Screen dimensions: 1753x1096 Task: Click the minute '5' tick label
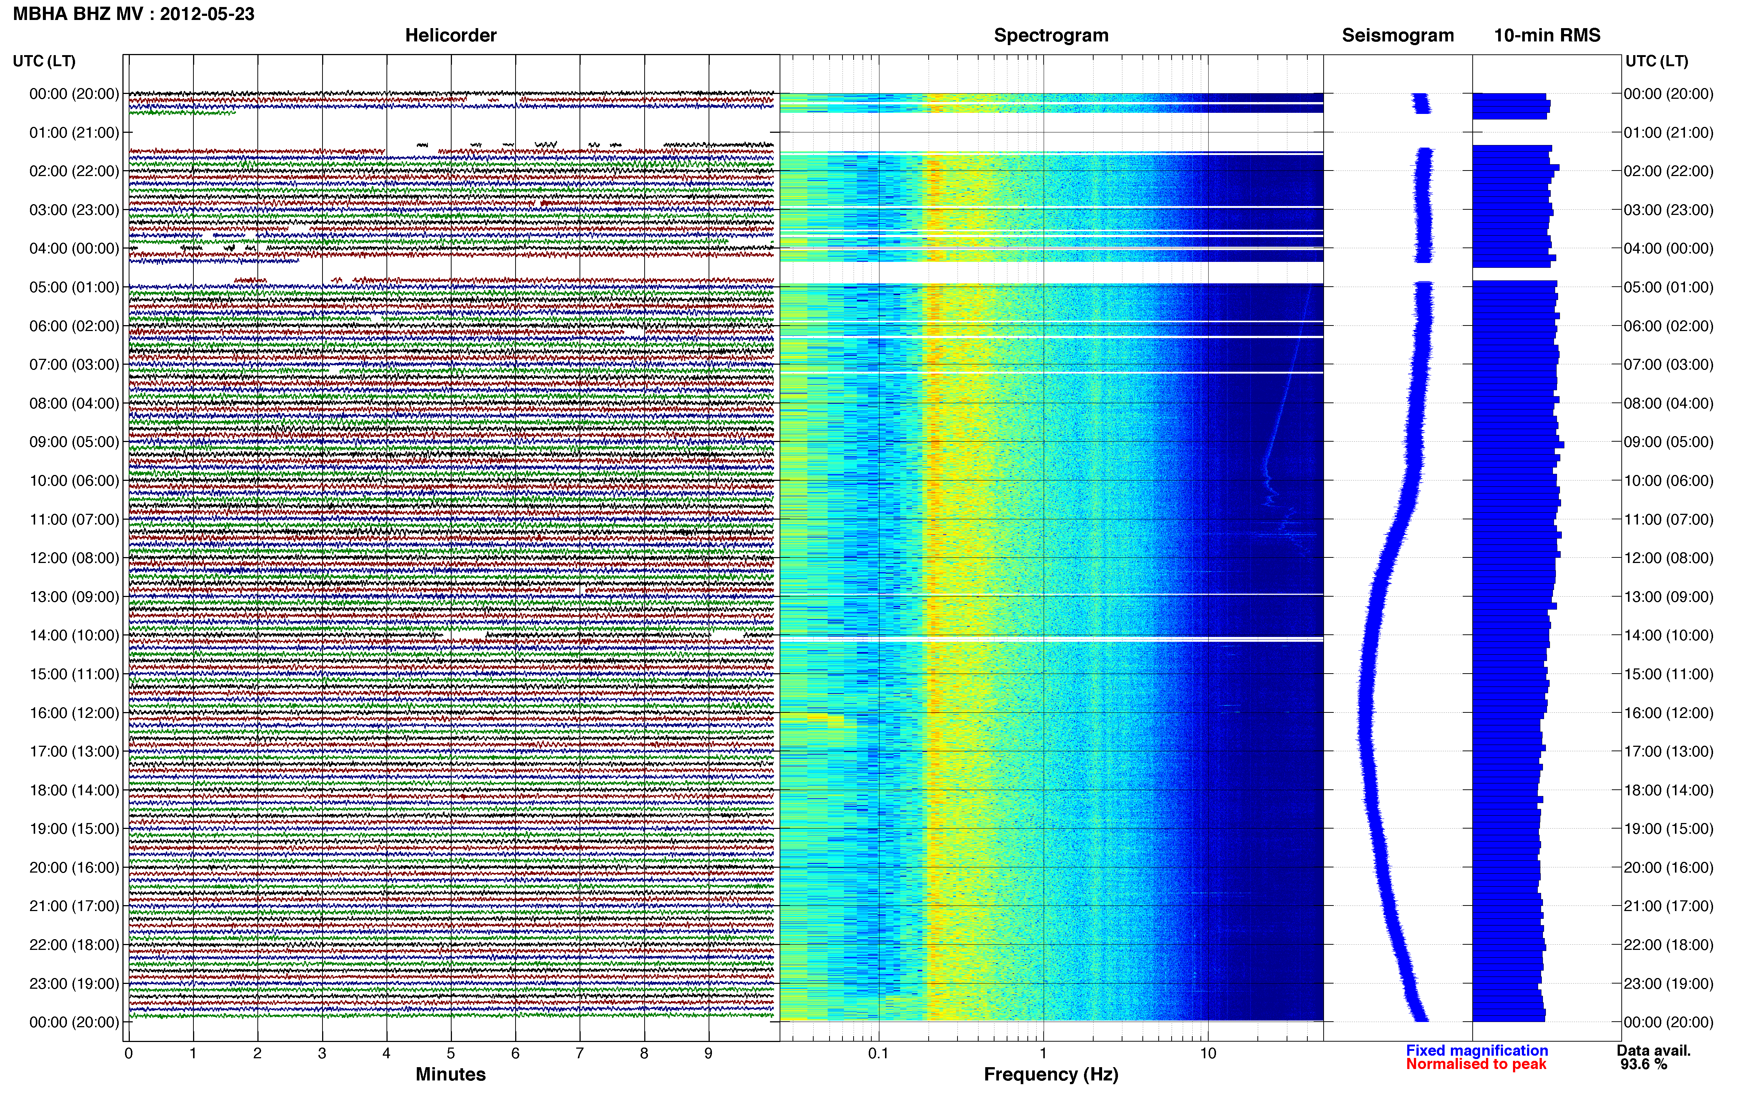click(451, 1053)
